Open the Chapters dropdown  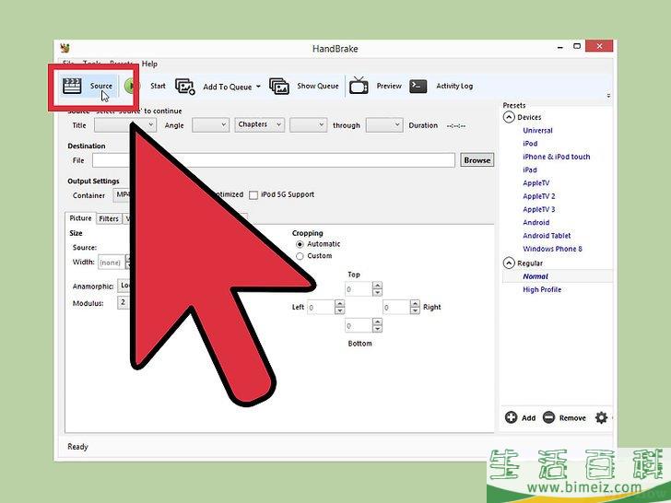259,124
